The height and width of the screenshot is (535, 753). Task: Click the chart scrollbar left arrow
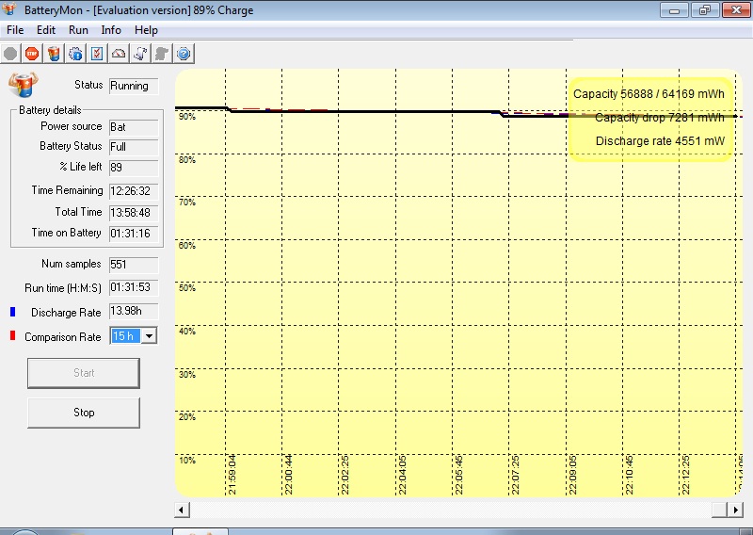click(182, 510)
